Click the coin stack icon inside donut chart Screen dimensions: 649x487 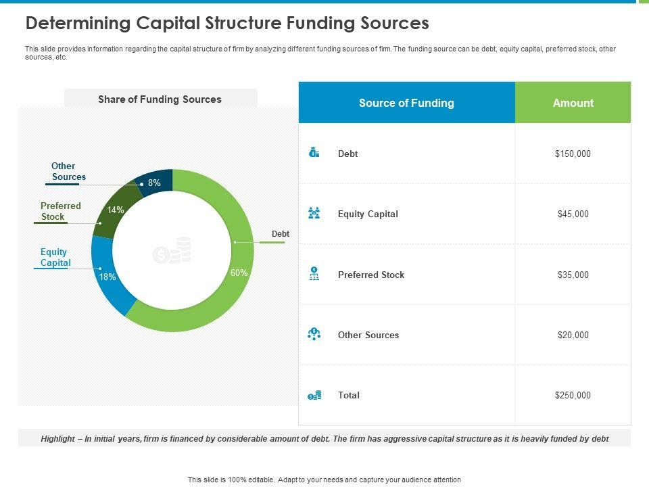click(172, 251)
